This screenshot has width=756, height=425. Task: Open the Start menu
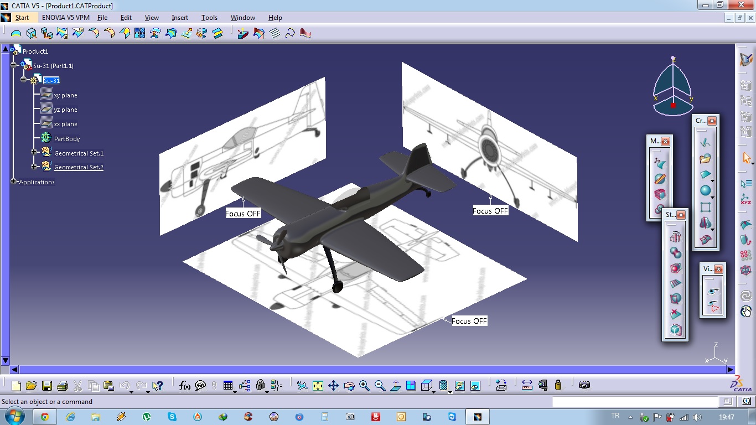click(x=22, y=18)
